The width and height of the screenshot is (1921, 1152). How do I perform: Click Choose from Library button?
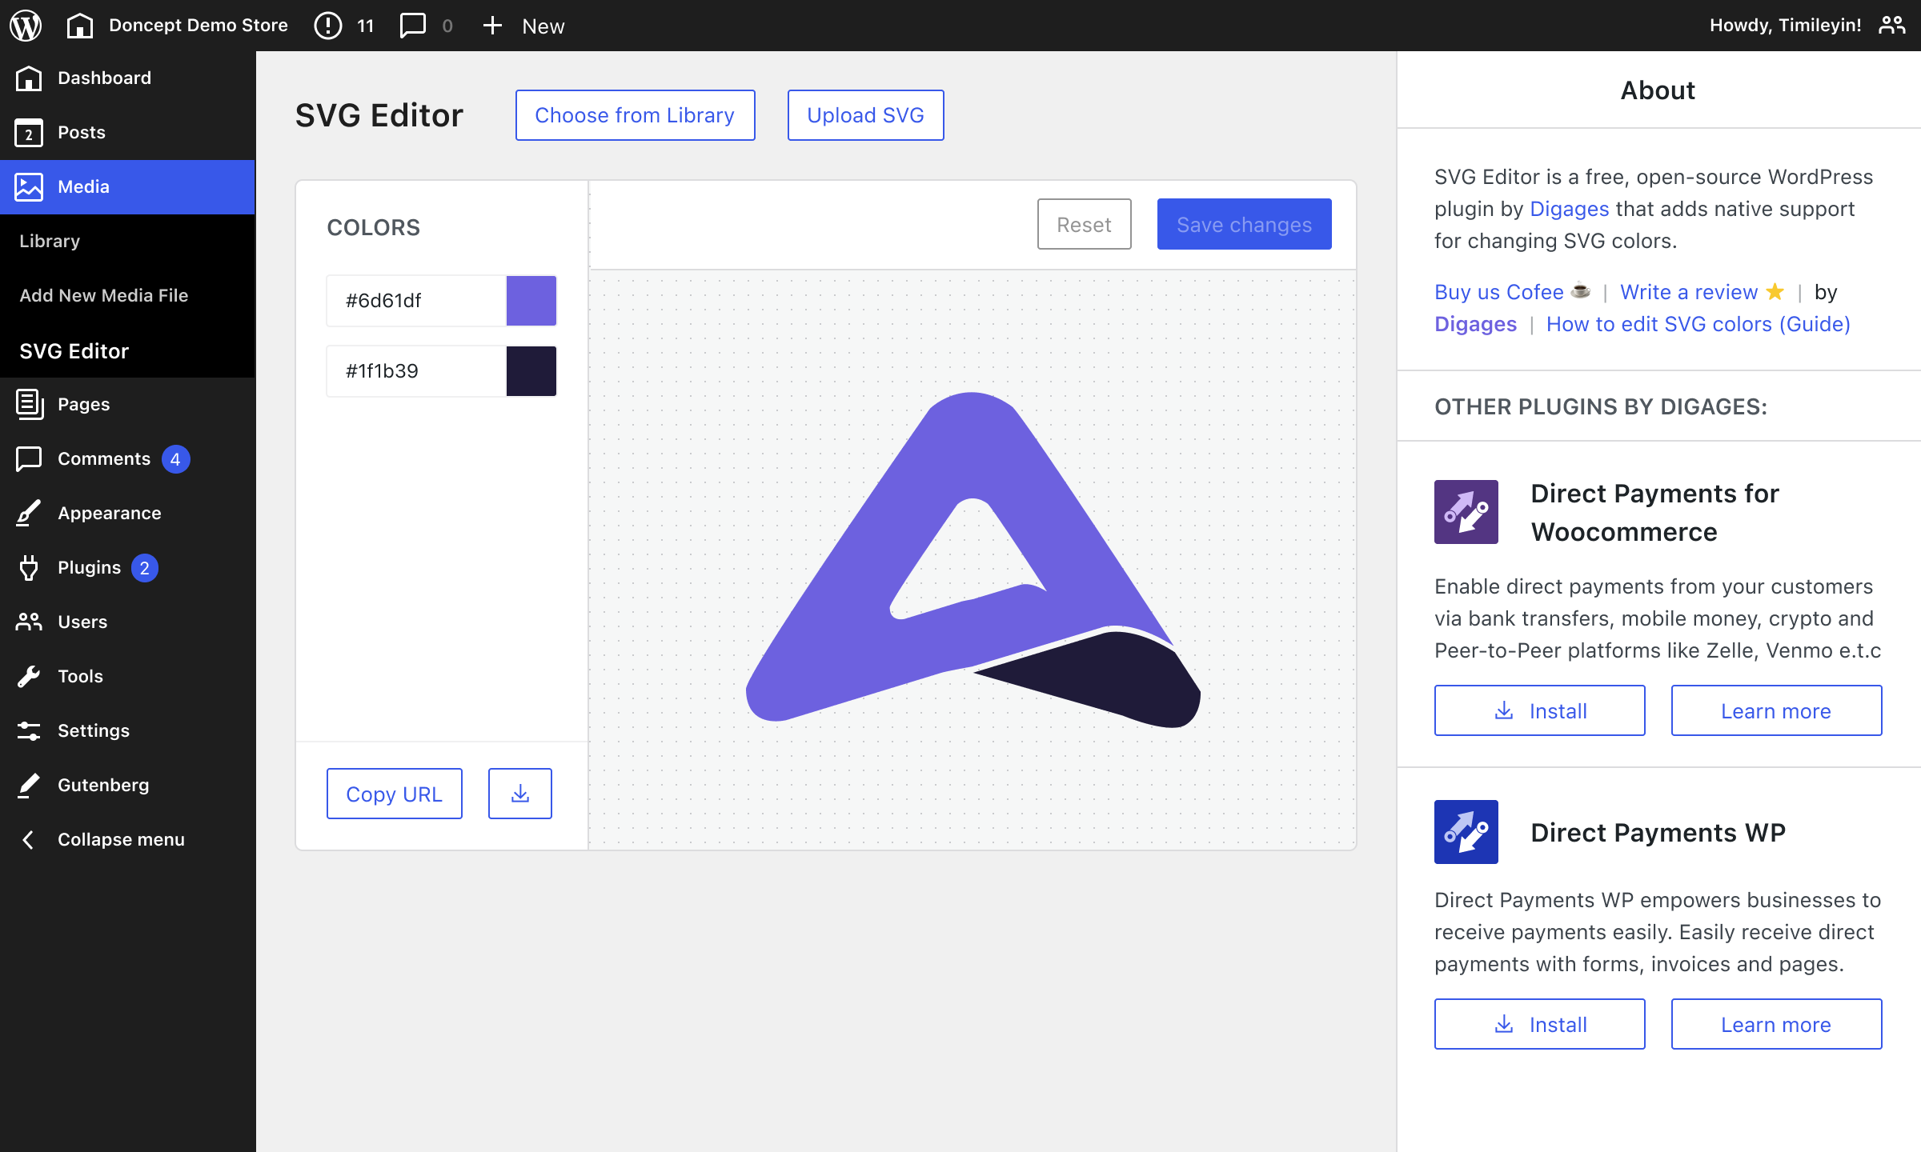(636, 115)
